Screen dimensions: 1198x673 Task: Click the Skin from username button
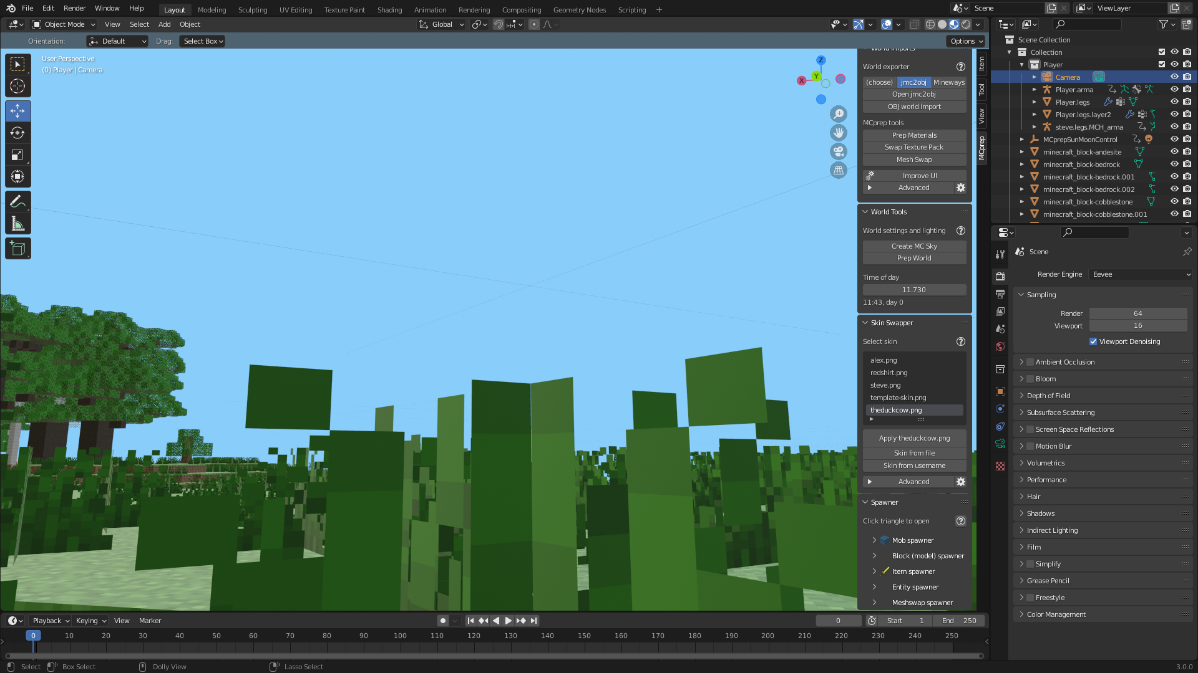(914, 465)
